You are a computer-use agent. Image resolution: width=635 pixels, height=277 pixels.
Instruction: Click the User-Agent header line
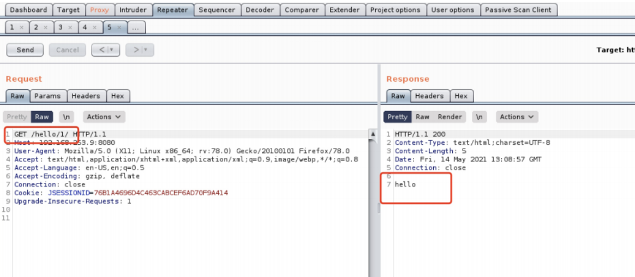182,151
